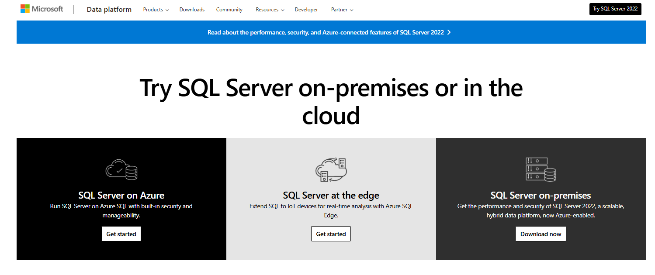
Task: Select the SQL Server at the edge heading
Action: (331, 196)
